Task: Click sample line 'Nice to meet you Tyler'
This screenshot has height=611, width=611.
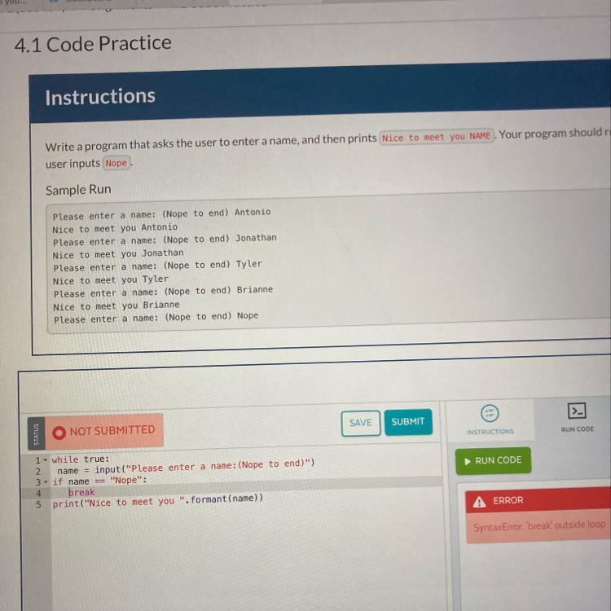Action: coord(111,279)
